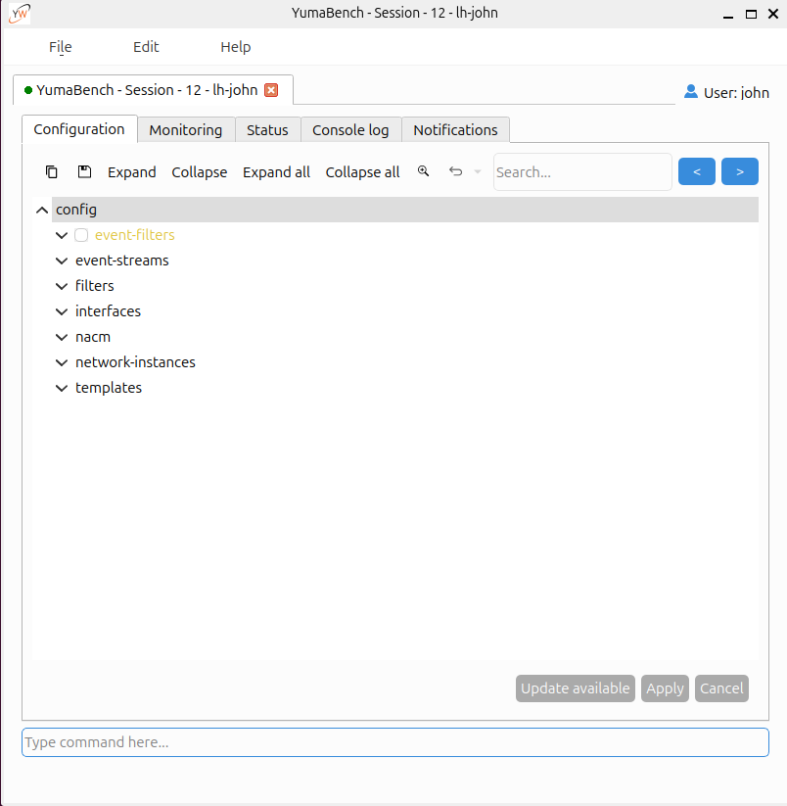This screenshot has width=787, height=806.
Task: Click the save floppy-disk icon
Action: 84,171
